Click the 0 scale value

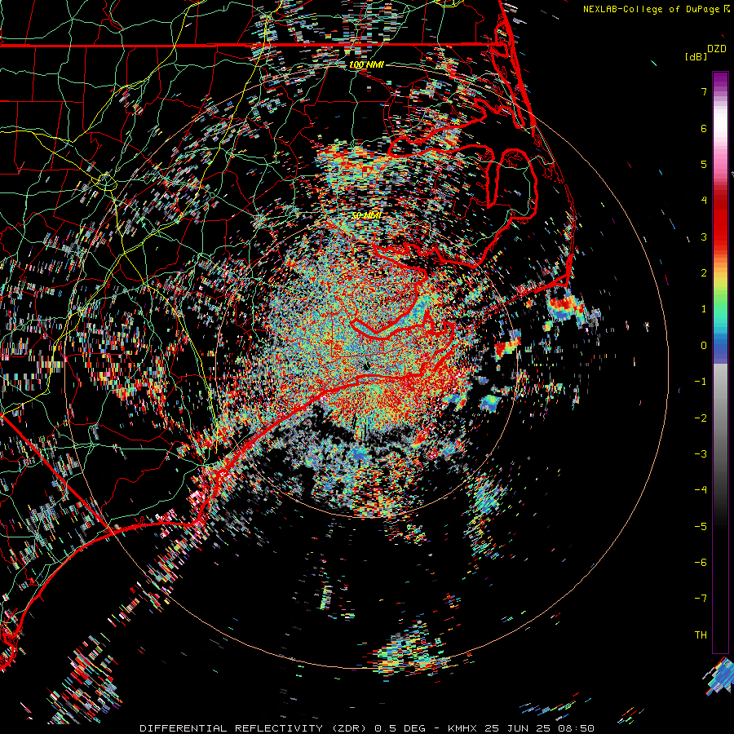(704, 346)
